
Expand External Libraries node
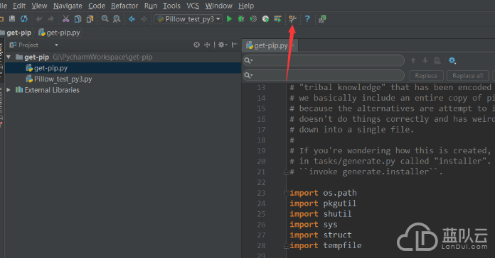9,90
